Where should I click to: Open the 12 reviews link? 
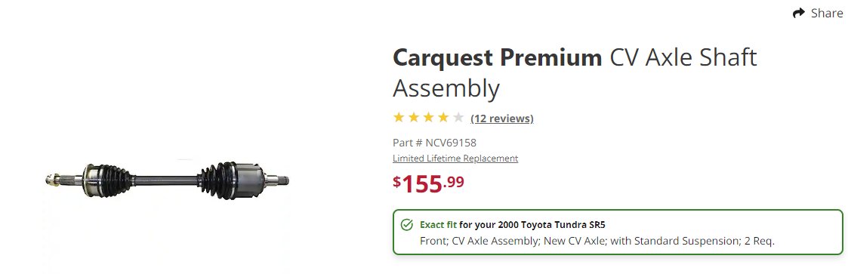[502, 119]
